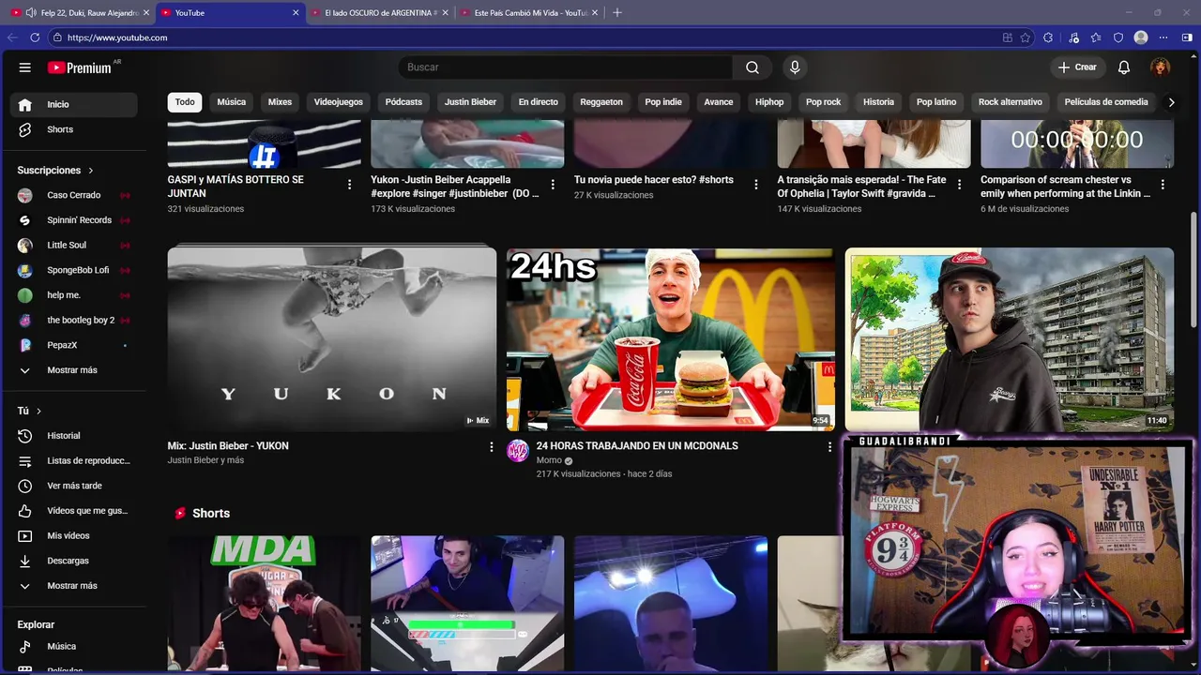The width and height of the screenshot is (1201, 675).
Task: Open the Spinnin' Records subscription
Action: [x=74, y=220]
